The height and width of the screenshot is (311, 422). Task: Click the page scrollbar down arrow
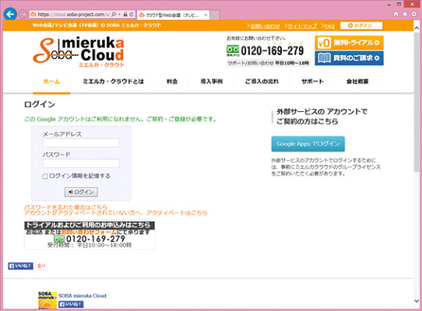417,301
